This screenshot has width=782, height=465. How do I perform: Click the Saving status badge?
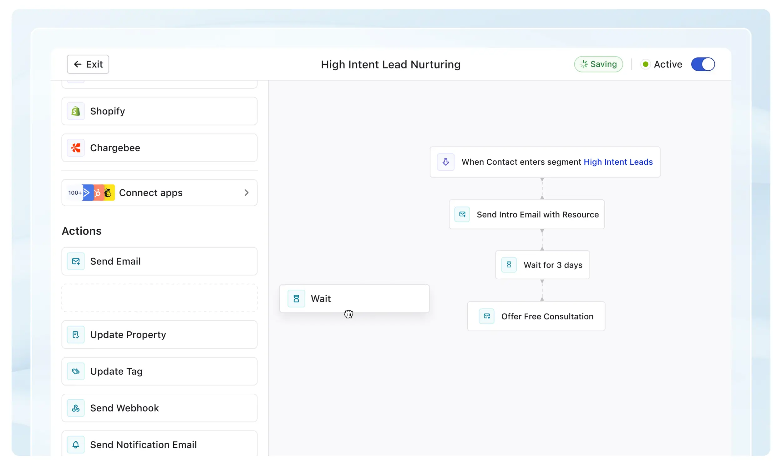pos(598,64)
